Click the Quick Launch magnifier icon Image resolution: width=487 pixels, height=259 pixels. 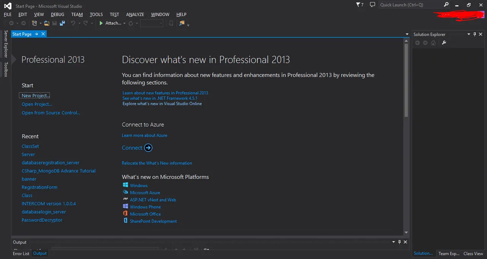tap(446, 5)
